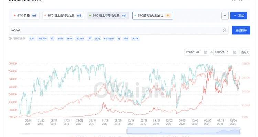Click the 生成指标 generate indicator button
The image size is (258, 137).
(x=241, y=30)
